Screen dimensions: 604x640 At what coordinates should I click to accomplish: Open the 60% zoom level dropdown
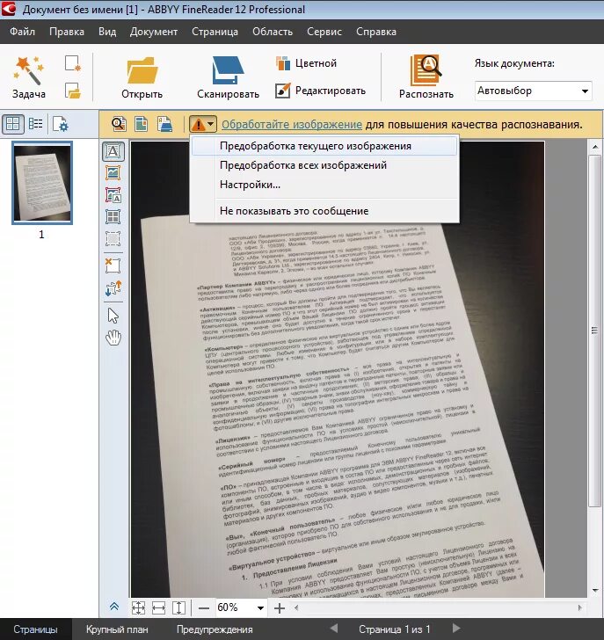(x=260, y=608)
